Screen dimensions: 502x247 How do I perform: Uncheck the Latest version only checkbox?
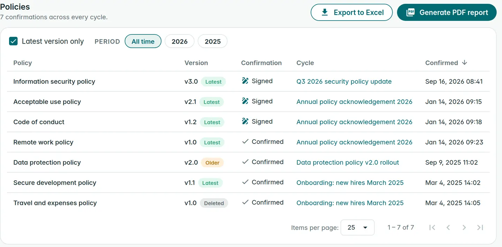pos(14,41)
